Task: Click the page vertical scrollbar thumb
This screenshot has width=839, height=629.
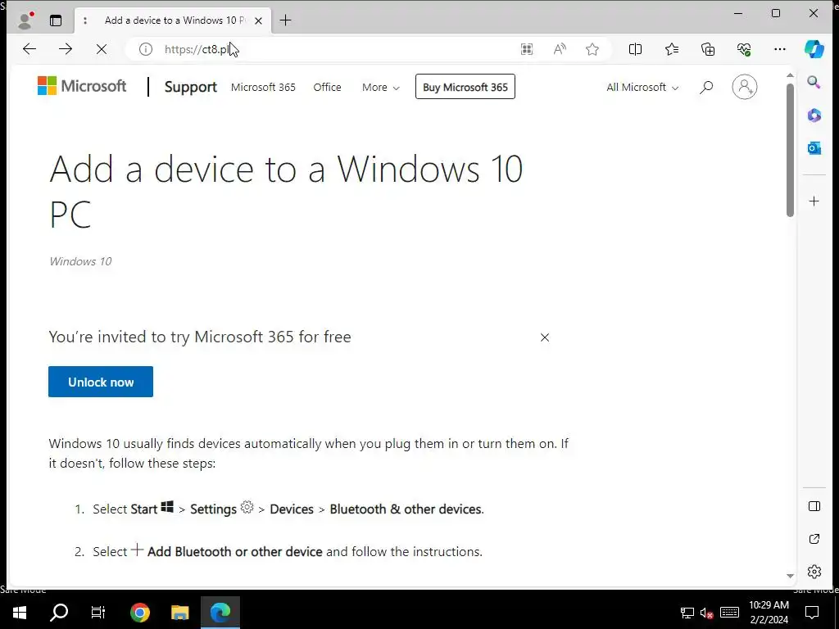Action: click(x=791, y=150)
